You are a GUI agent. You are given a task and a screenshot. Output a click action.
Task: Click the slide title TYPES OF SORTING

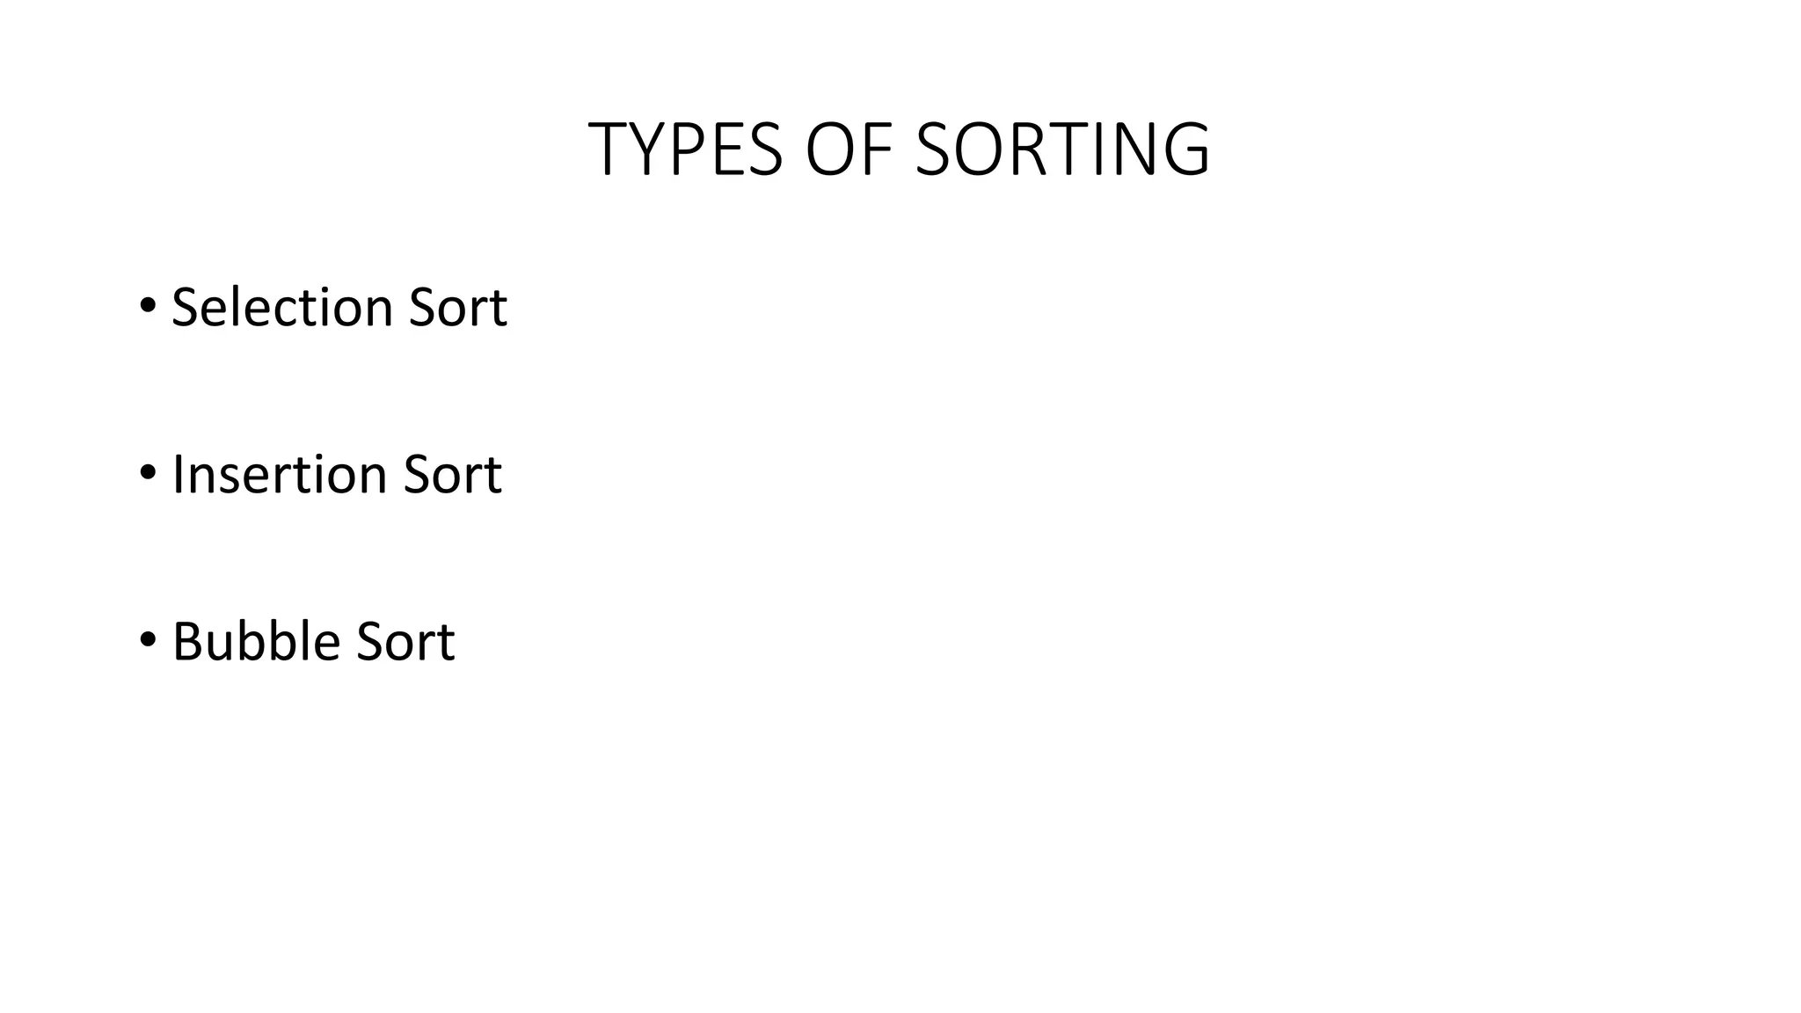[x=900, y=149]
